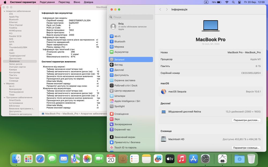
Task: Select the highlighted Загальні sidebar item
Action: [x=131, y=60]
